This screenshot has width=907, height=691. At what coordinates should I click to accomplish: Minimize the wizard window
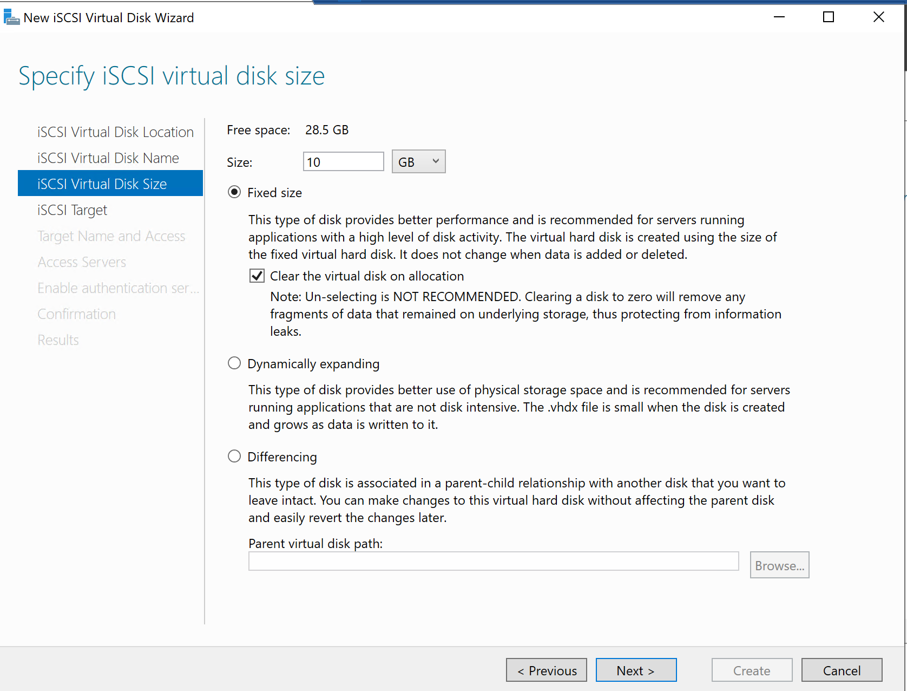tap(779, 17)
